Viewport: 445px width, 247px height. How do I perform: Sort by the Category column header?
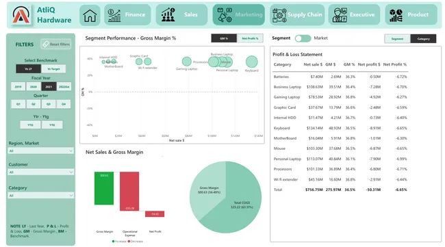pyautogui.click(x=282, y=64)
